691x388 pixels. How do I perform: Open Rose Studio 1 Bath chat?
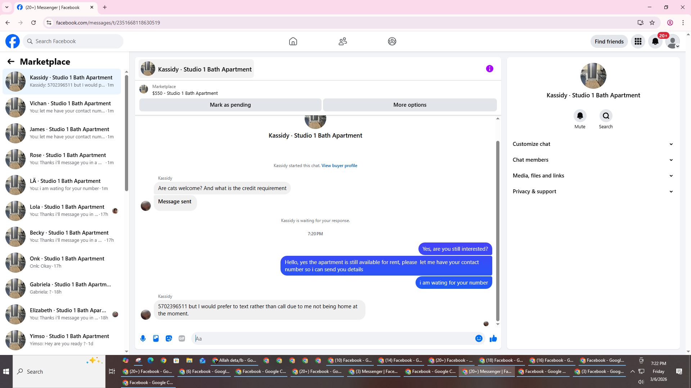pos(62,159)
